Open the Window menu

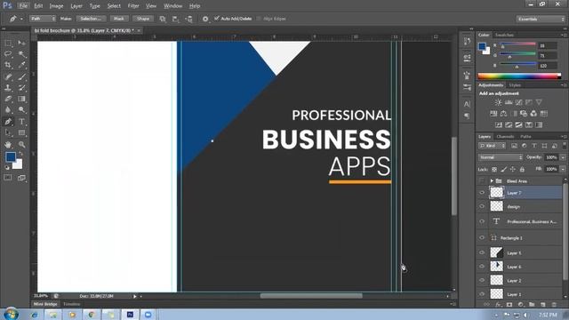172,6
